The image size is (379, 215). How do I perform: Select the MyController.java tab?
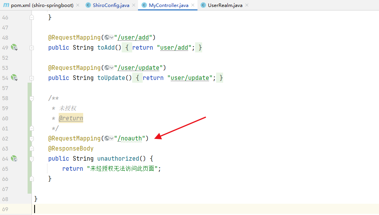coord(168,5)
